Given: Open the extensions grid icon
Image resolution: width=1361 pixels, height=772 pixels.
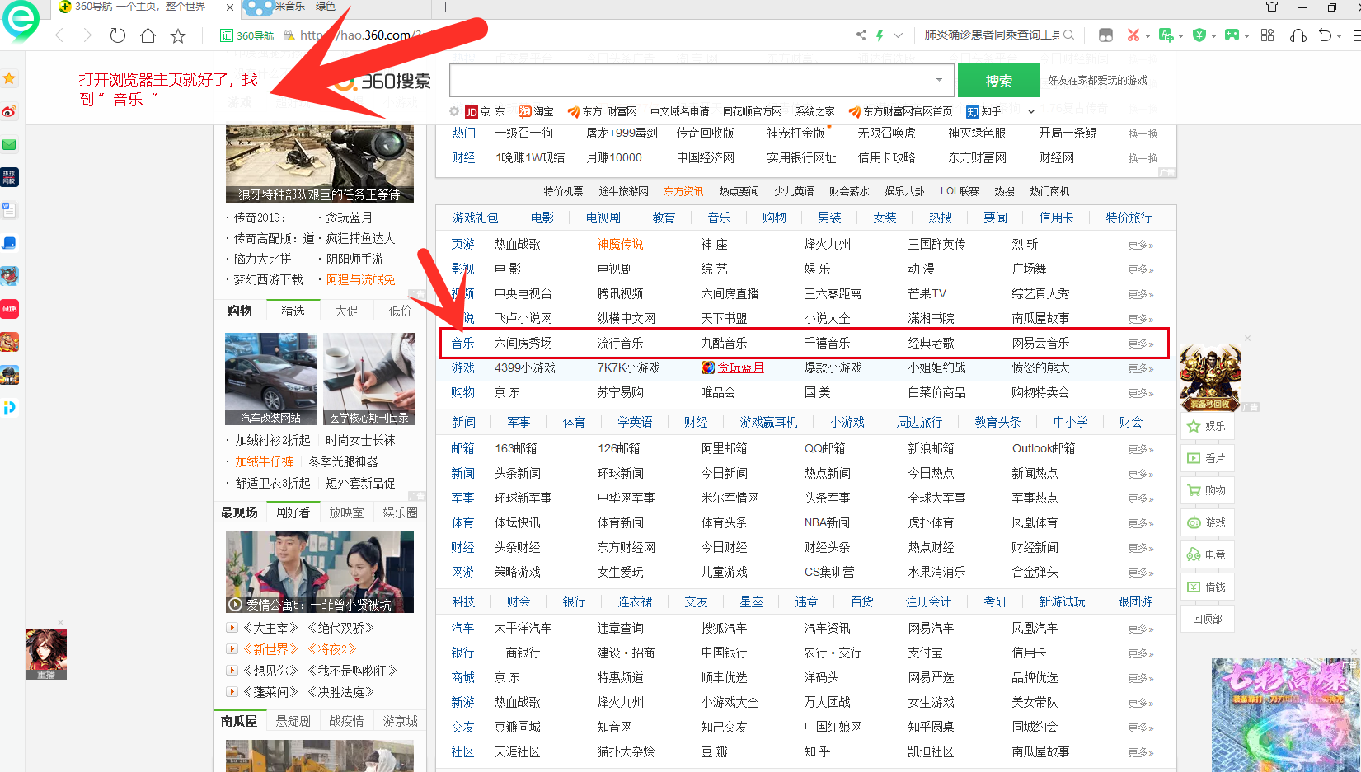Looking at the screenshot, I should point(1268,35).
